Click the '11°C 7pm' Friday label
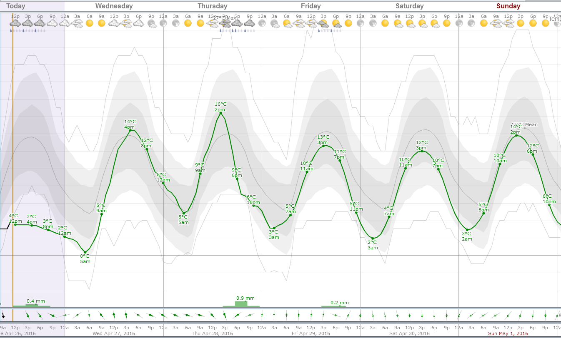This screenshot has height=338, width=561. [x=340, y=154]
